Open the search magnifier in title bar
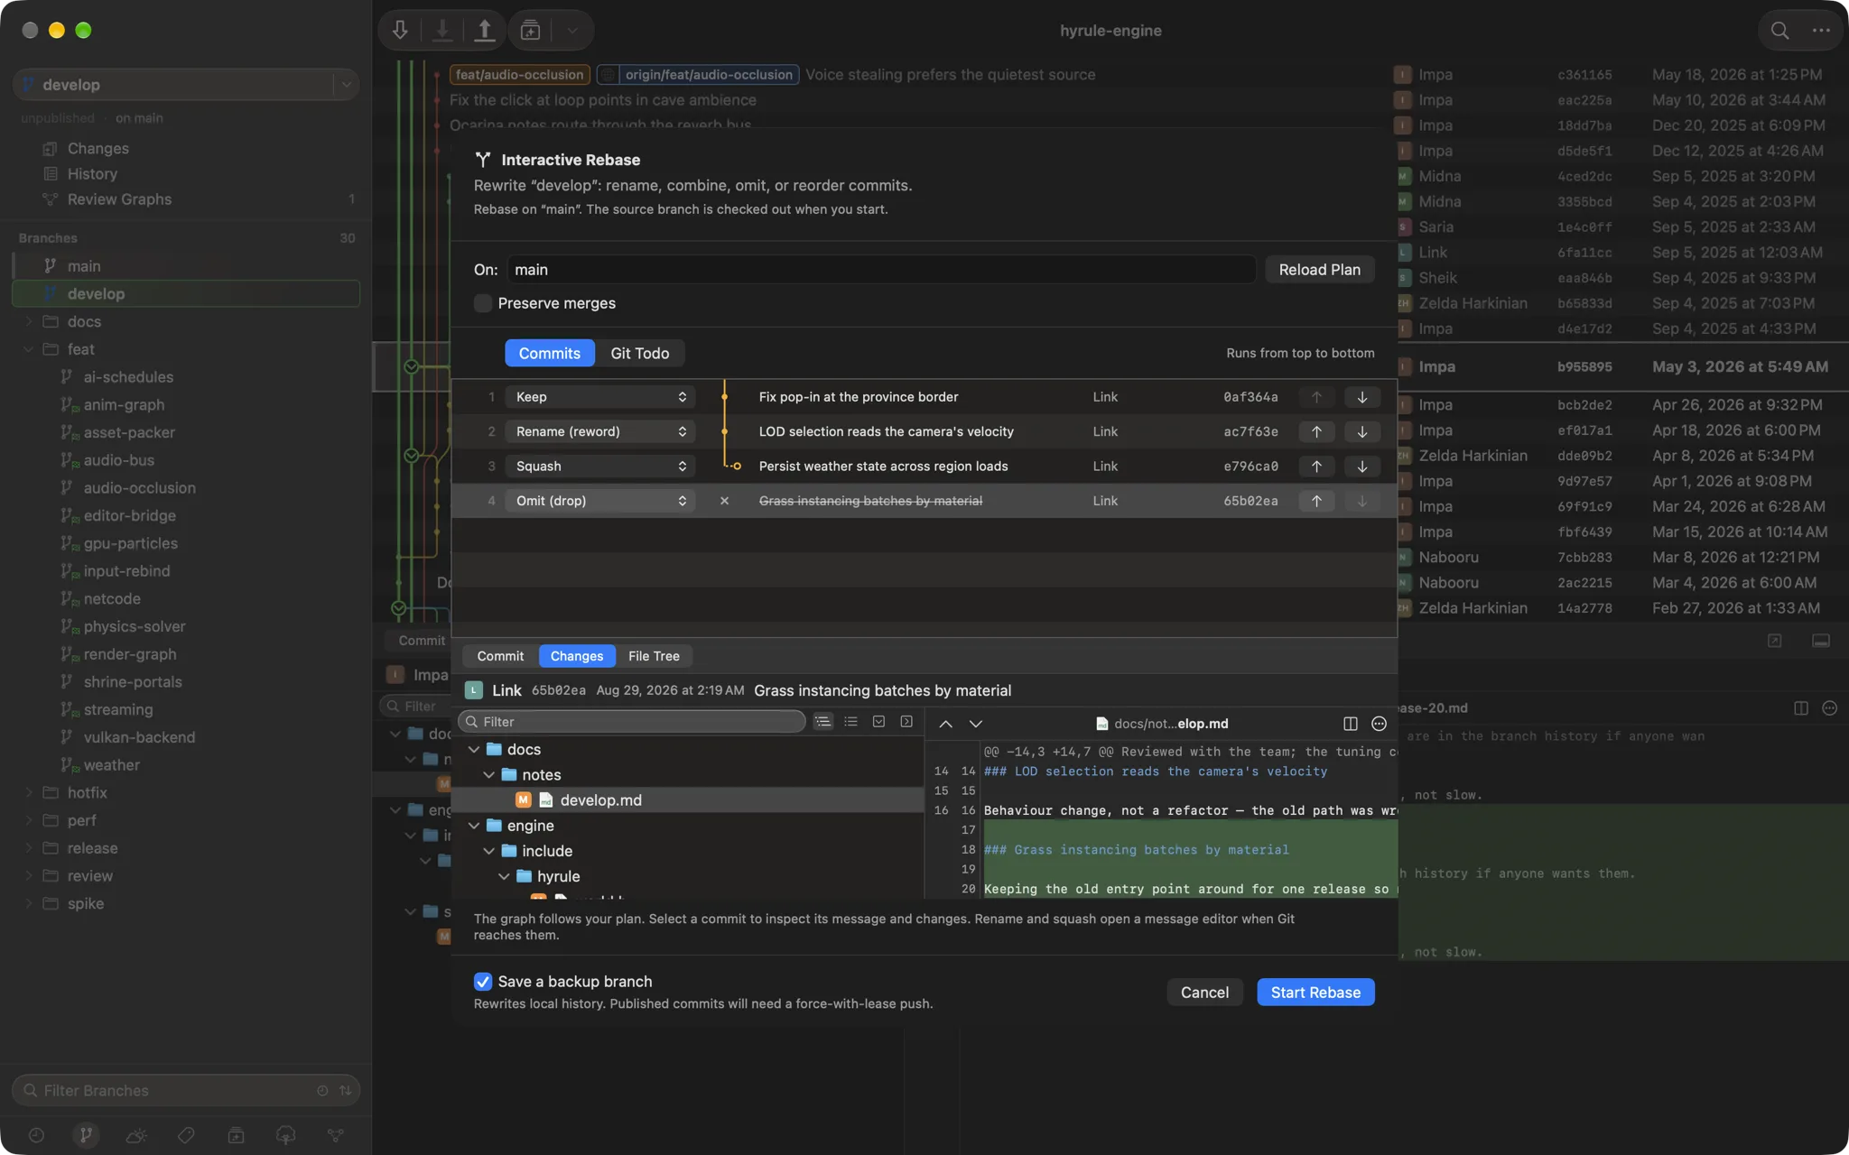This screenshot has height=1155, width=1849. coord(1779,30)
